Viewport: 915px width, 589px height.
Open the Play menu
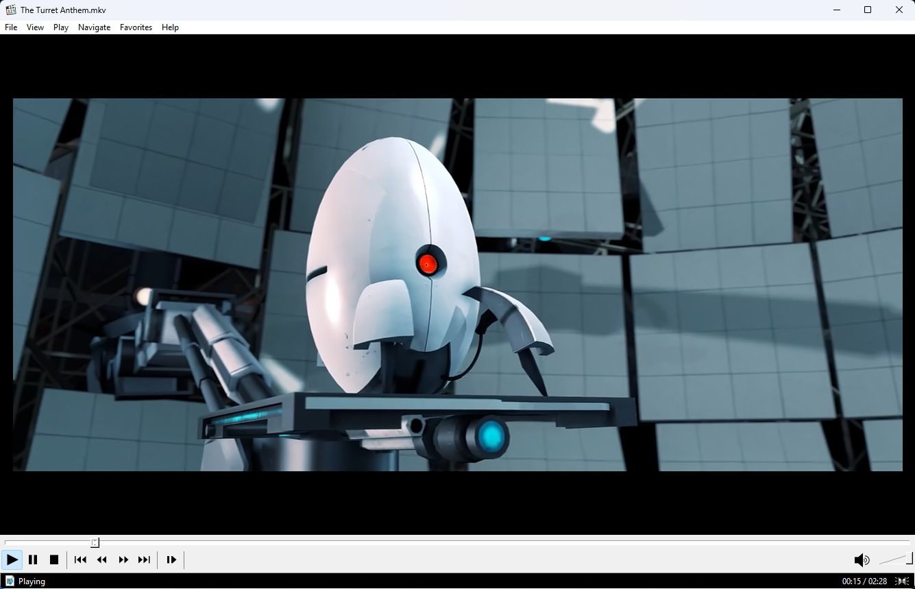[60, 27]
